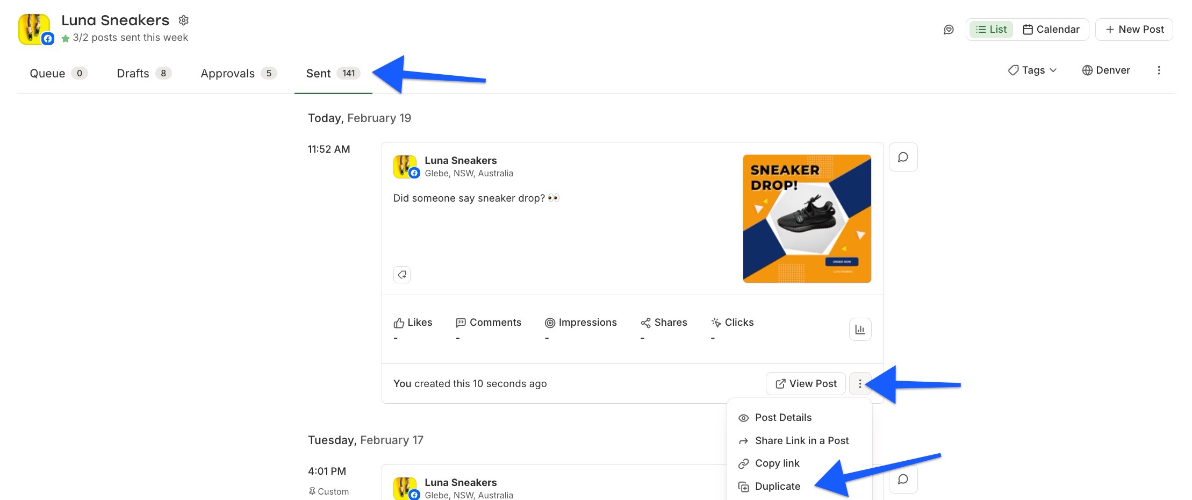Image resolution: width=1192 pixels, height=500 pixels.
Task: Click the 'Tuesday, February 17' date heading
Action: tap(365, 440)
